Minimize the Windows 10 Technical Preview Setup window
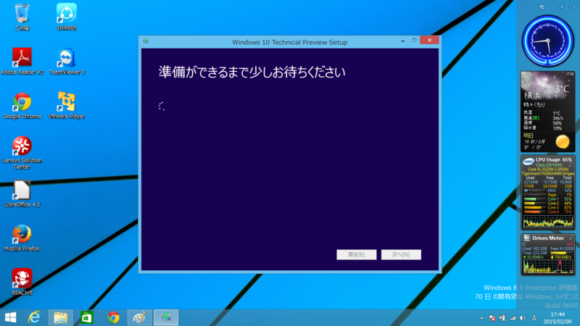 click(x=403, y=41)
